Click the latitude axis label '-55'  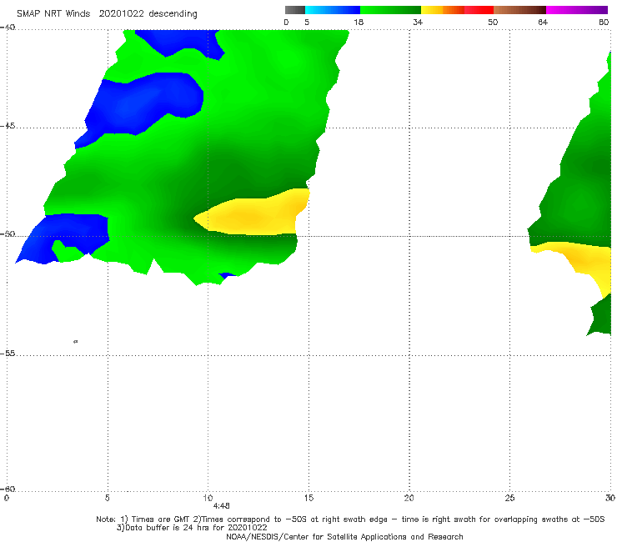pos(8,354)
